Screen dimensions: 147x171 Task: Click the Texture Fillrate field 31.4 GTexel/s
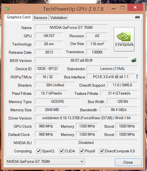[x=119, y=93]
